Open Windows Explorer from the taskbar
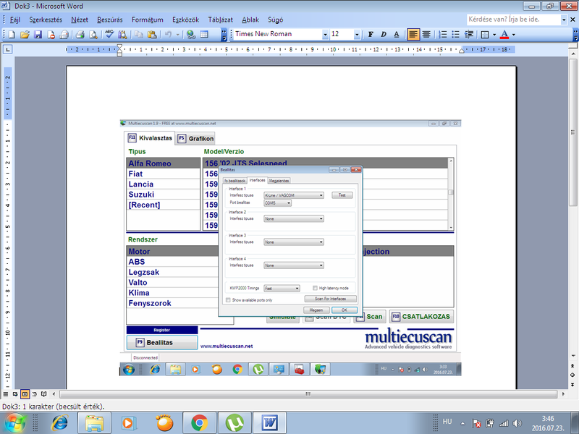The image size is (579, 434). 95,423
